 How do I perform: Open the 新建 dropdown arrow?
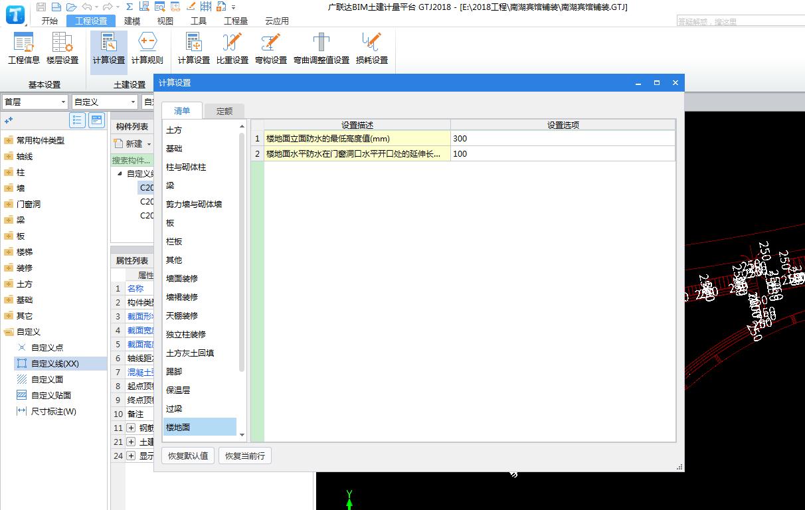point(149,144)
